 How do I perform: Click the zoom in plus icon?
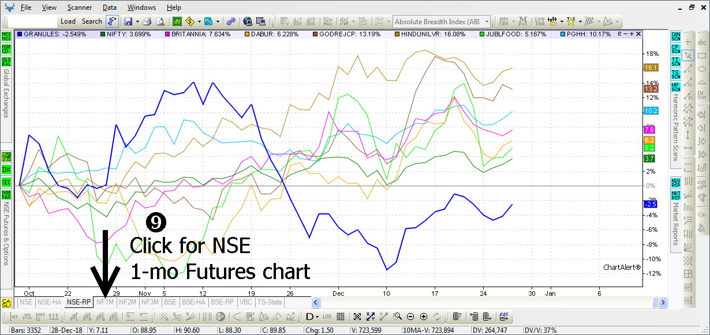[424, 317]
